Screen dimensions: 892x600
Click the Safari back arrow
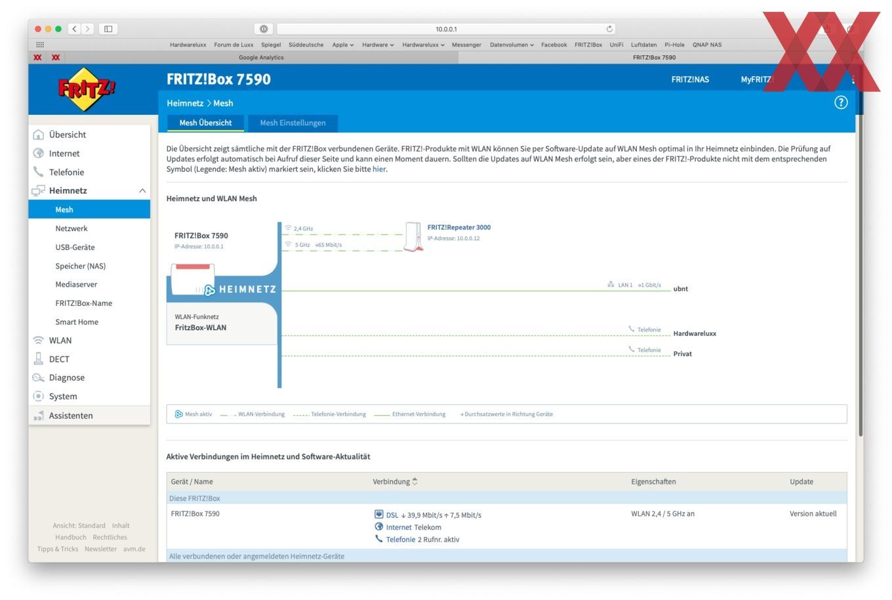pos(75,29)
